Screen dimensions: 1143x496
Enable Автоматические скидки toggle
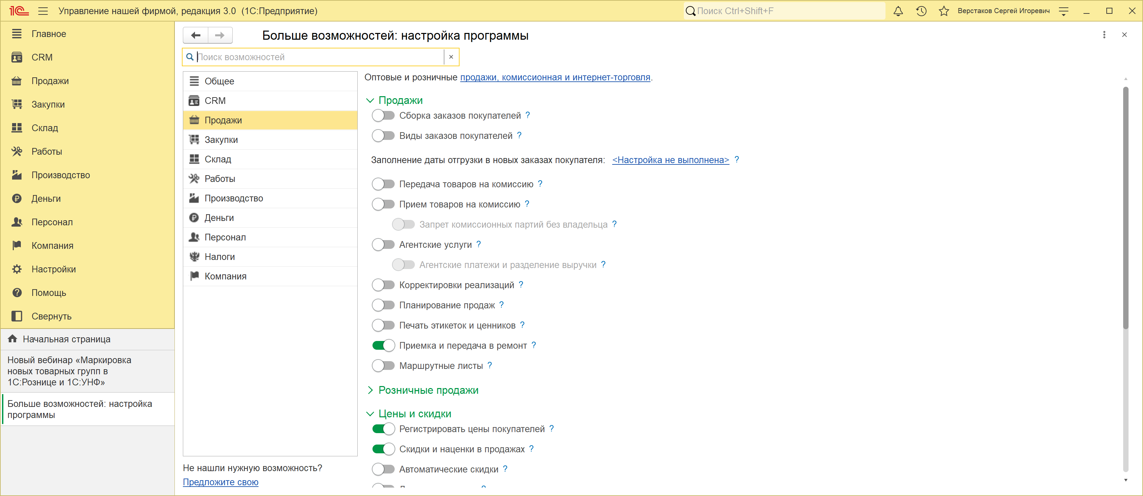point(383,469)
